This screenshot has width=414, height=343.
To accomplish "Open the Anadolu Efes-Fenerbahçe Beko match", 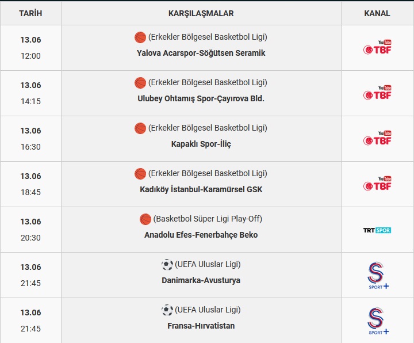I will coord(201,235).
